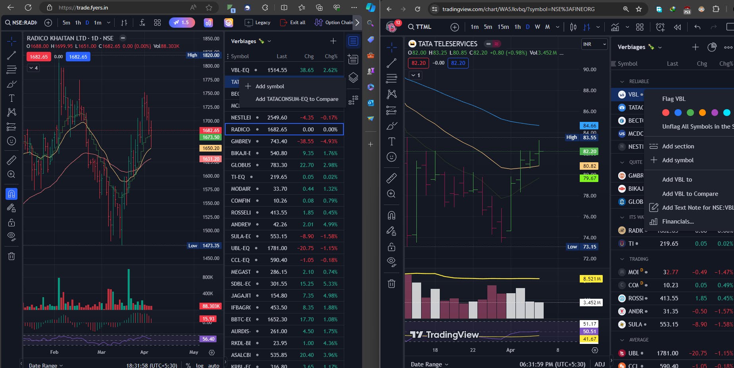
Task: Collapse the TRADING section in TradingView watchlist
Action: 622,259
